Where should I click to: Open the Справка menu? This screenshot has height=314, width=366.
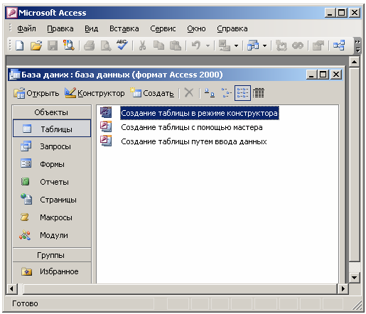pyautogui.click(x=232, y=28)
